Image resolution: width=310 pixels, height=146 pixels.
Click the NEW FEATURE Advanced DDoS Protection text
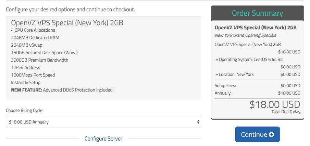coord(62,90)
